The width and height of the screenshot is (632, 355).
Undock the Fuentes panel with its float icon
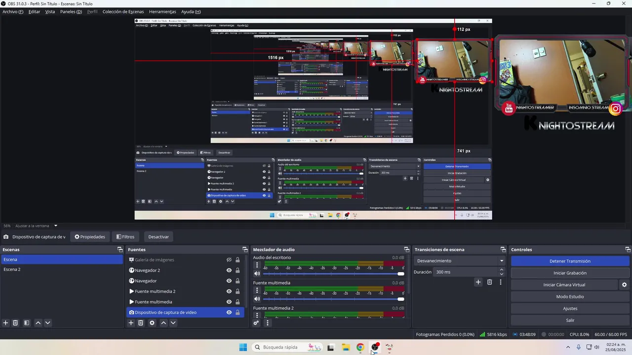245,249
